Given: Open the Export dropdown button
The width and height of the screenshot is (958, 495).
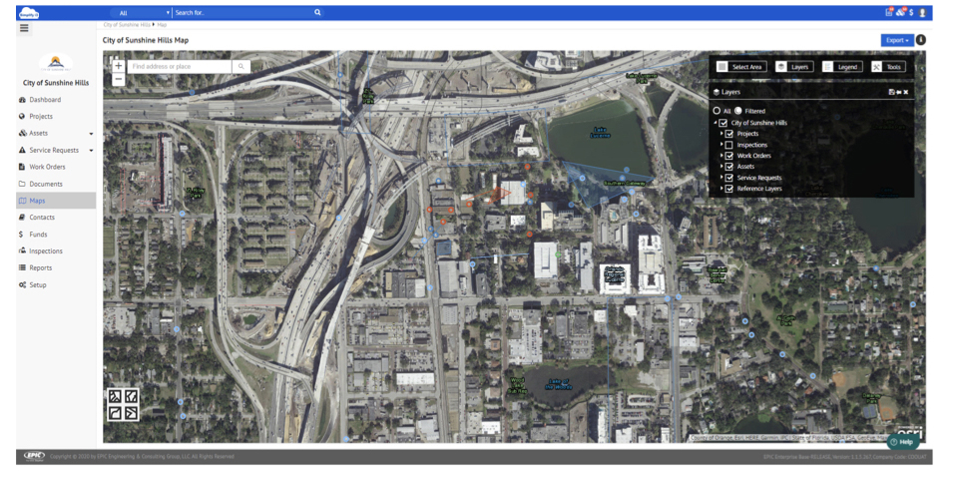Looking at the screenshot, I should coord(896,40).
